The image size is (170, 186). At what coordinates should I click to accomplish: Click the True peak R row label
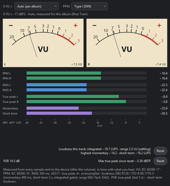click(11, 102)
